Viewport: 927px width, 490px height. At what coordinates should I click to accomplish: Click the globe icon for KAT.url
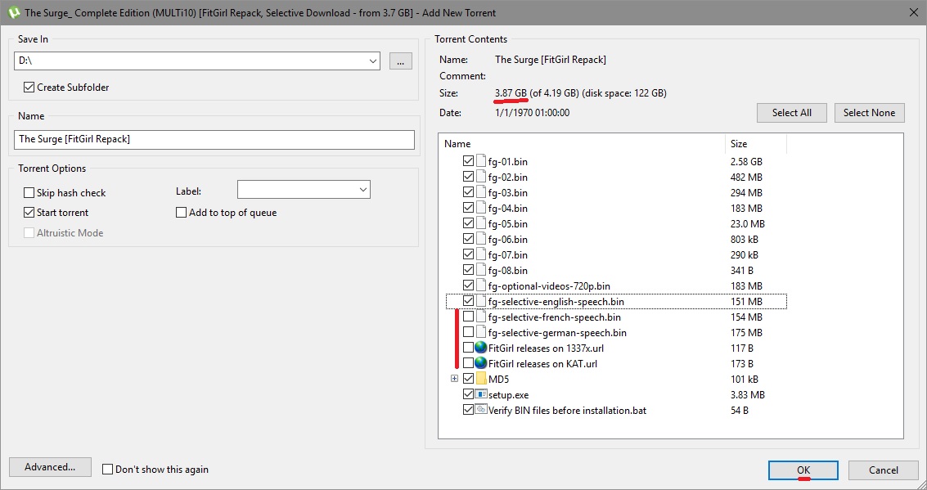point(480,363)
